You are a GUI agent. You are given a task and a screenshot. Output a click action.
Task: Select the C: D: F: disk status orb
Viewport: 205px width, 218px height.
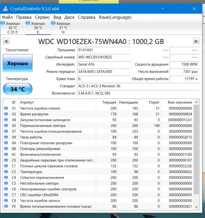(x=3, y=23)
